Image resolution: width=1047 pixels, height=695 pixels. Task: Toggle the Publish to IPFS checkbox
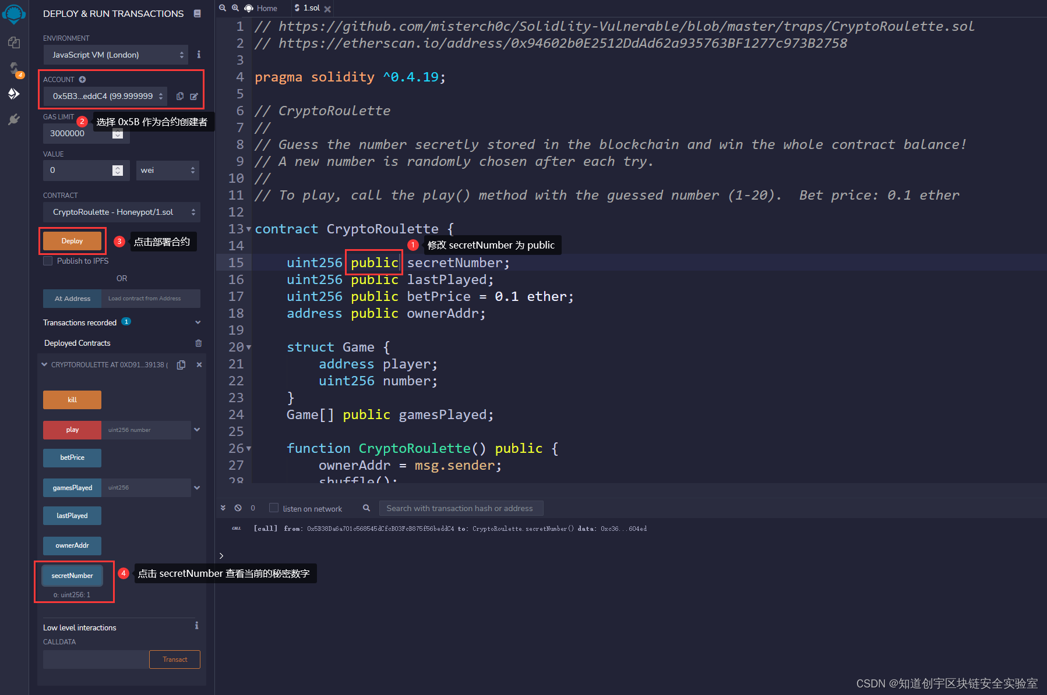(48, 261)
